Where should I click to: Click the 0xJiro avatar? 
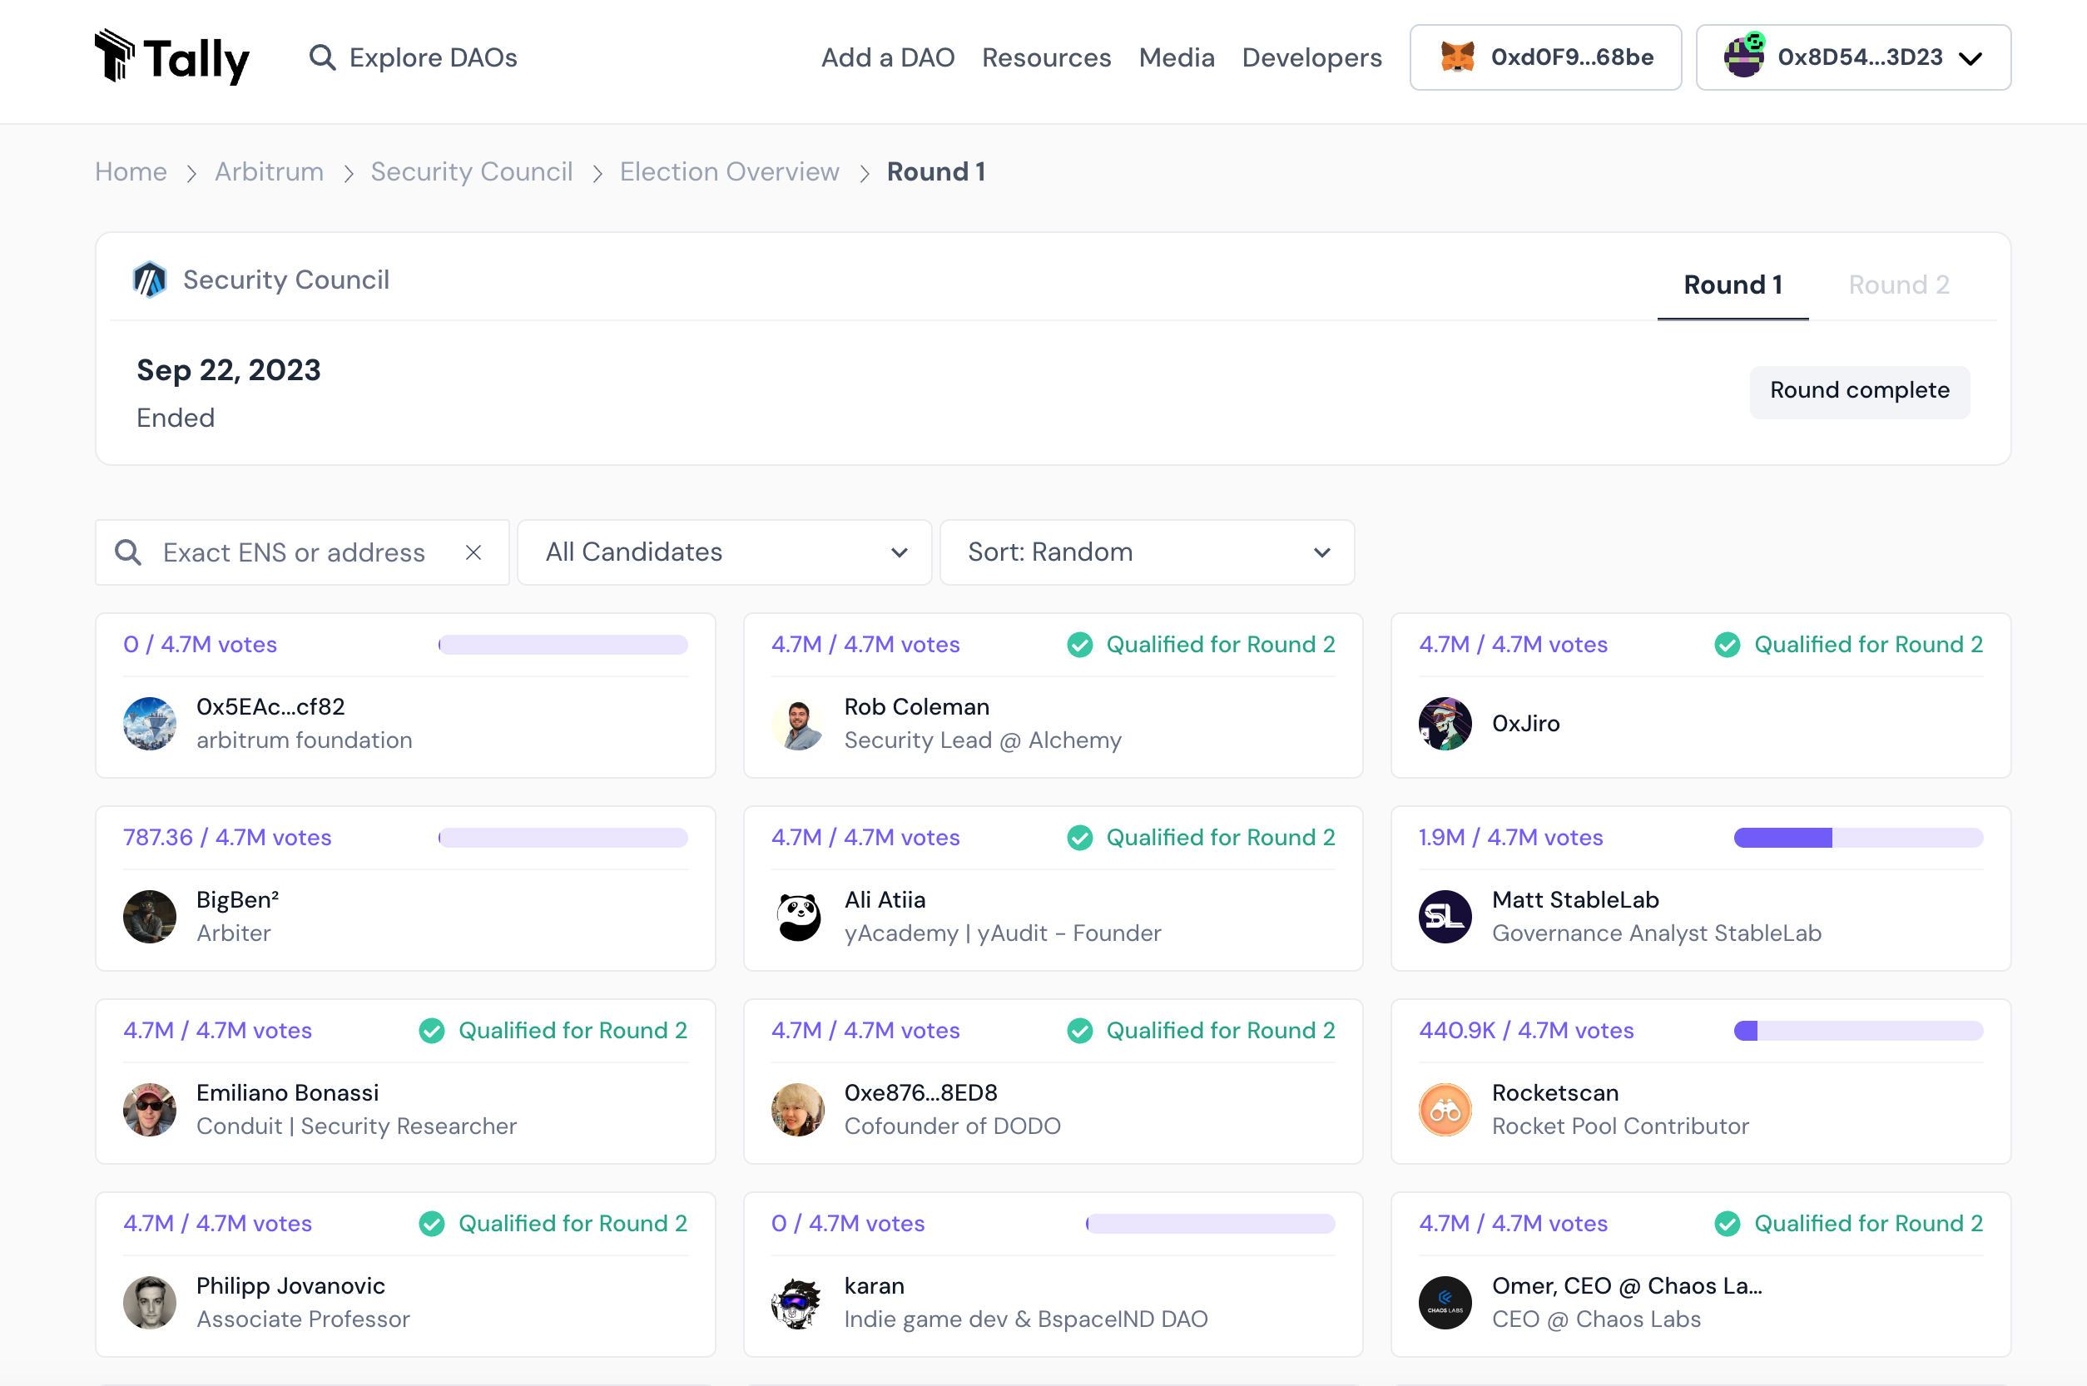click(1445, 724)
